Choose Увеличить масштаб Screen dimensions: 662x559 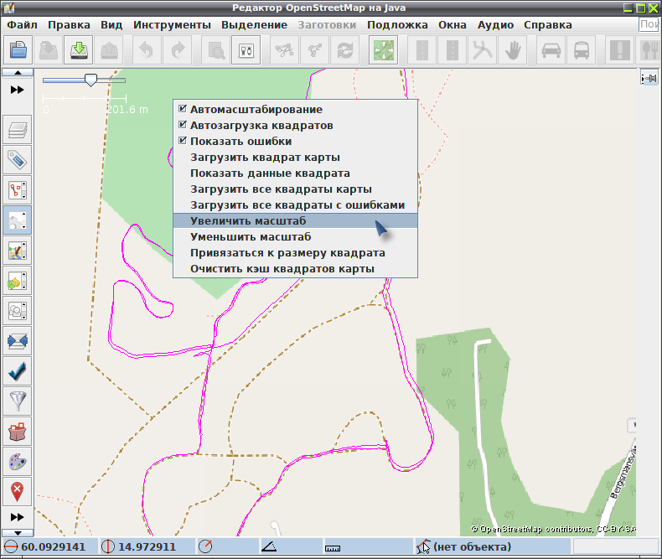[x=295, y=220]
